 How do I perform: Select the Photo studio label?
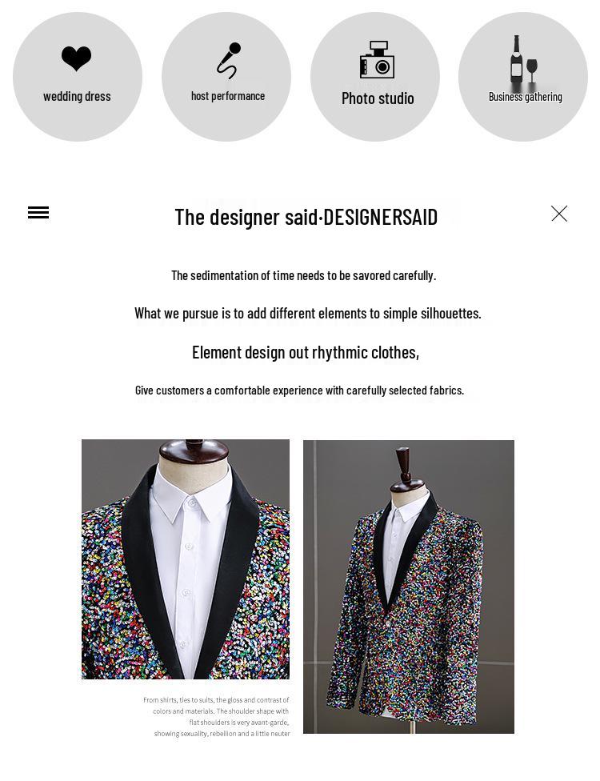pyautogui.click(x=378, y=98)
